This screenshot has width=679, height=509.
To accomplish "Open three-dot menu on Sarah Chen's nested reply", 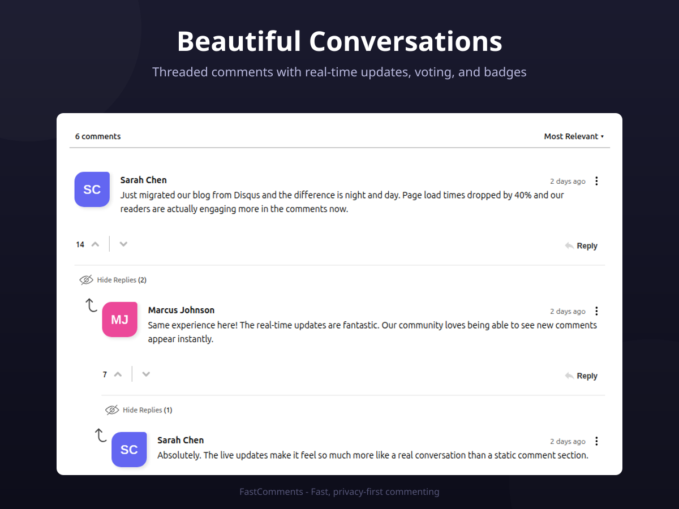I will click(x=596, y=441).
